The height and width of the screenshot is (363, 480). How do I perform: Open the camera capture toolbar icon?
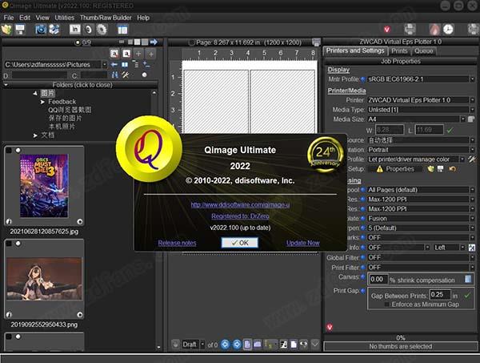(x=41, y=30)
